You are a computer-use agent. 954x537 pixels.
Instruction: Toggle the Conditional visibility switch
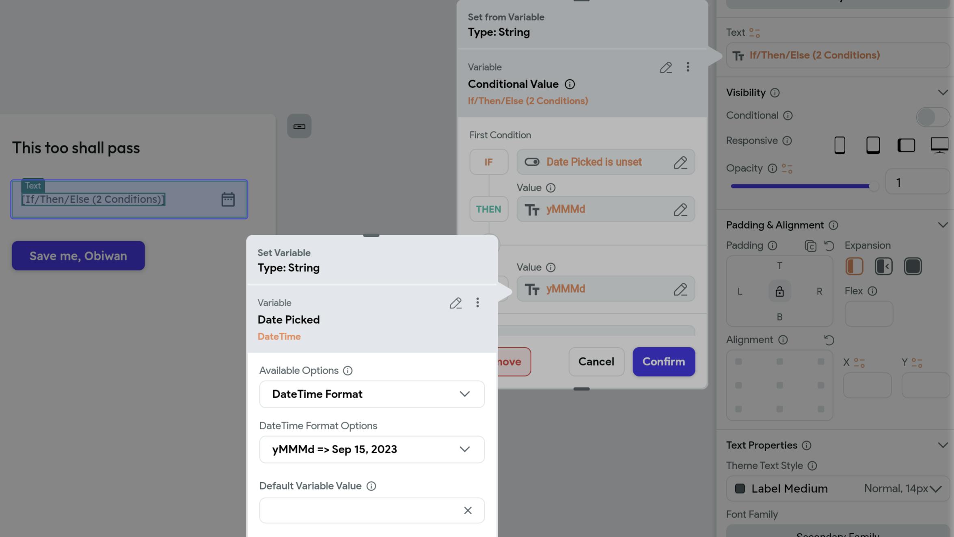(x=932, y=117)
